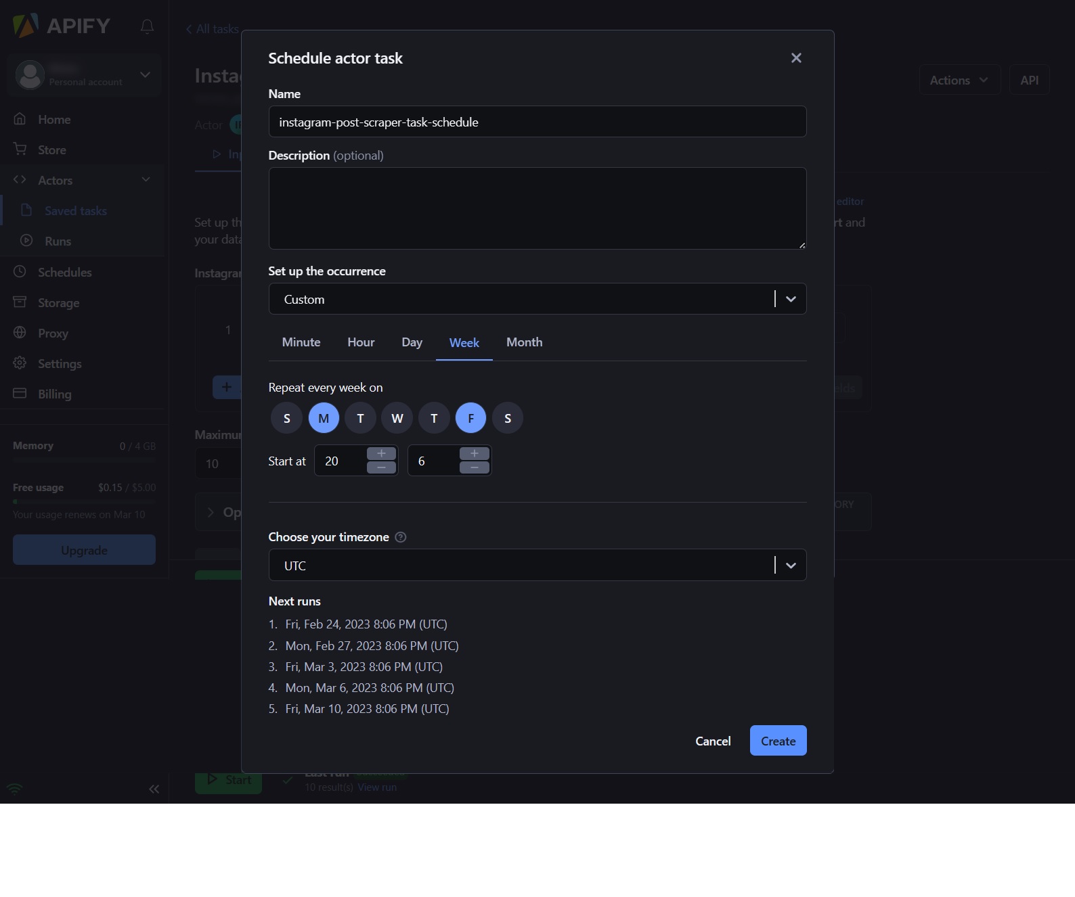The image size is (1075, 897).
Task: Toggle Tuesday in weekly repeat
Action: 360,418
